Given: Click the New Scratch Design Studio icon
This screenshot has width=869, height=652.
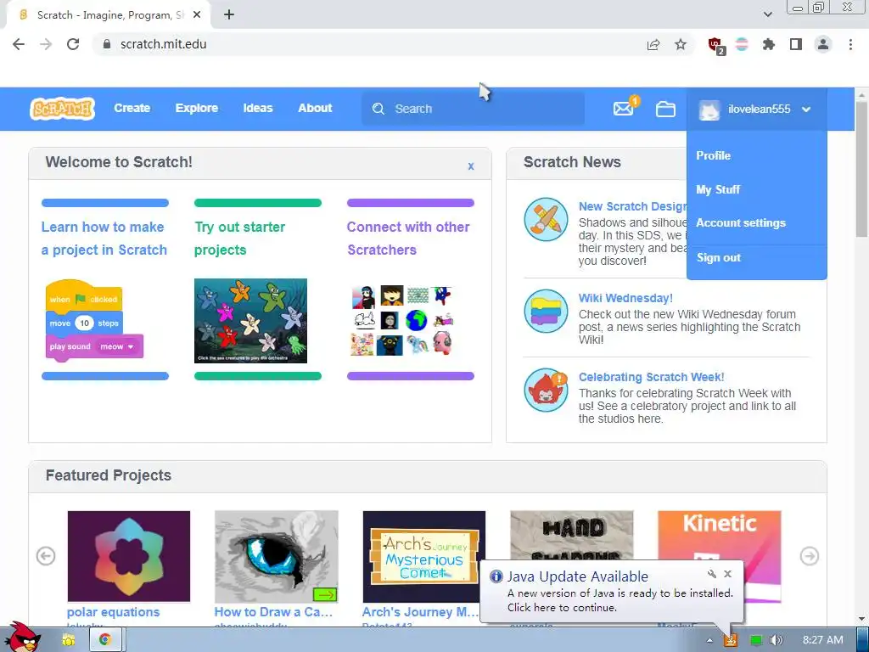Looking at the screenshot, I should 546,220.
